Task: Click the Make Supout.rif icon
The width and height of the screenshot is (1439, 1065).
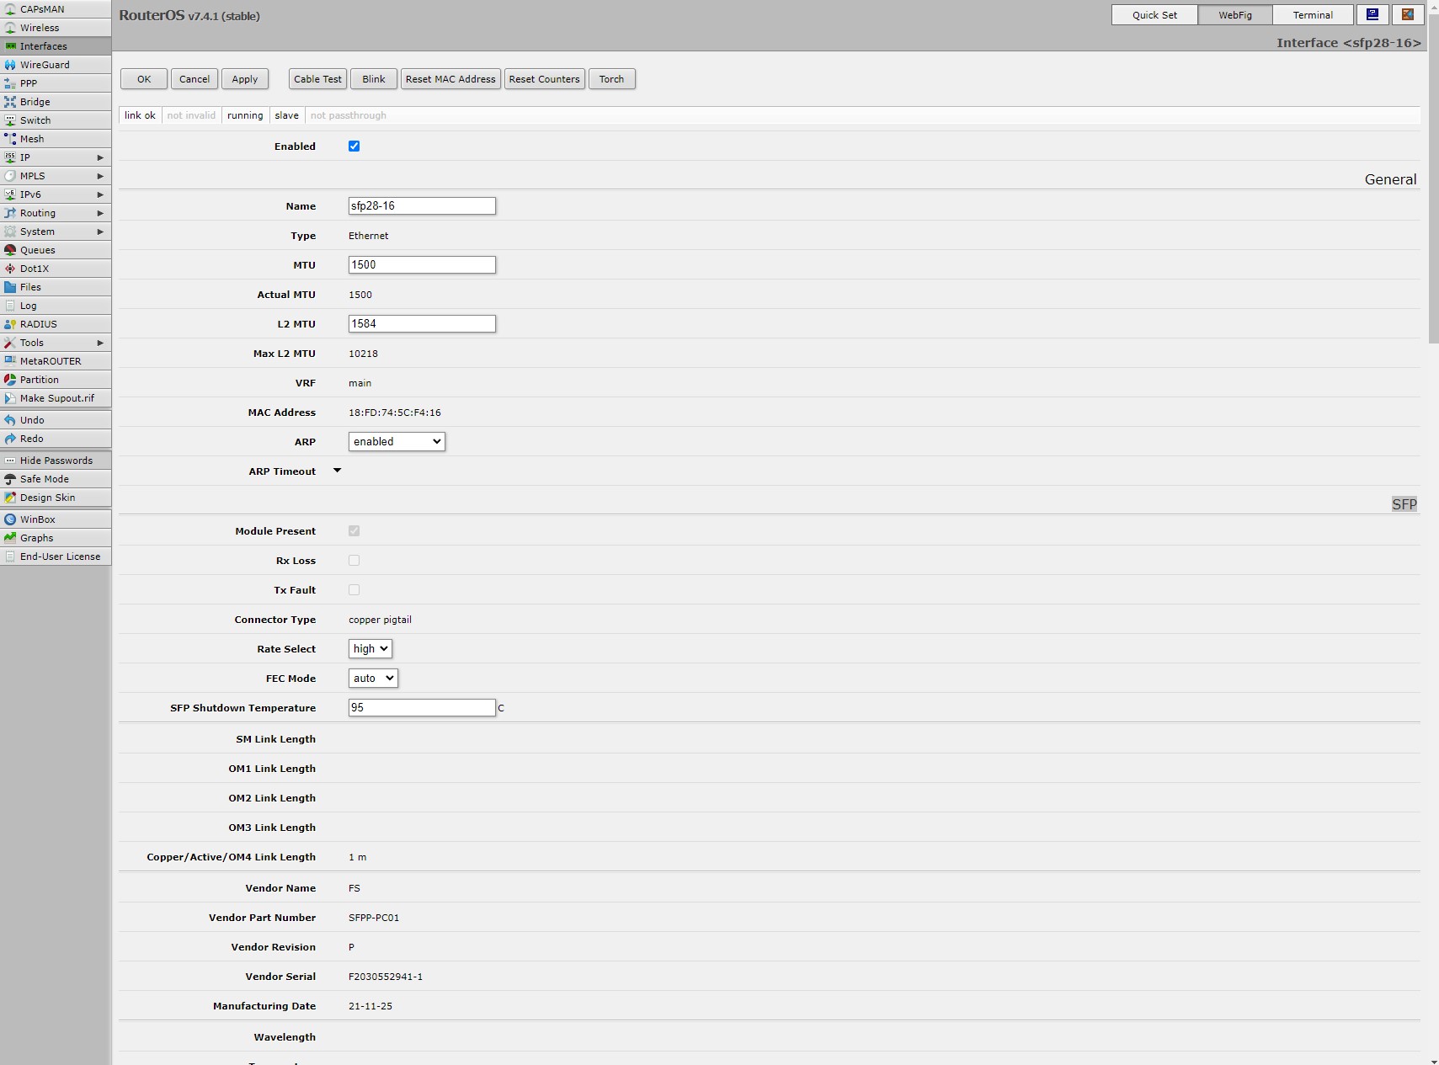Action: (10, 398)
